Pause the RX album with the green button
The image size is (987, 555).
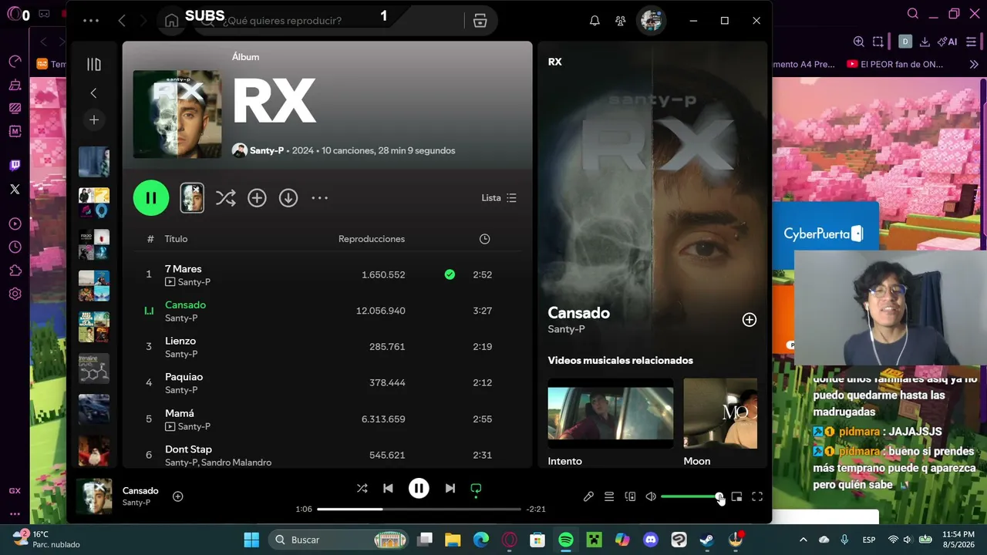[151, 198]
